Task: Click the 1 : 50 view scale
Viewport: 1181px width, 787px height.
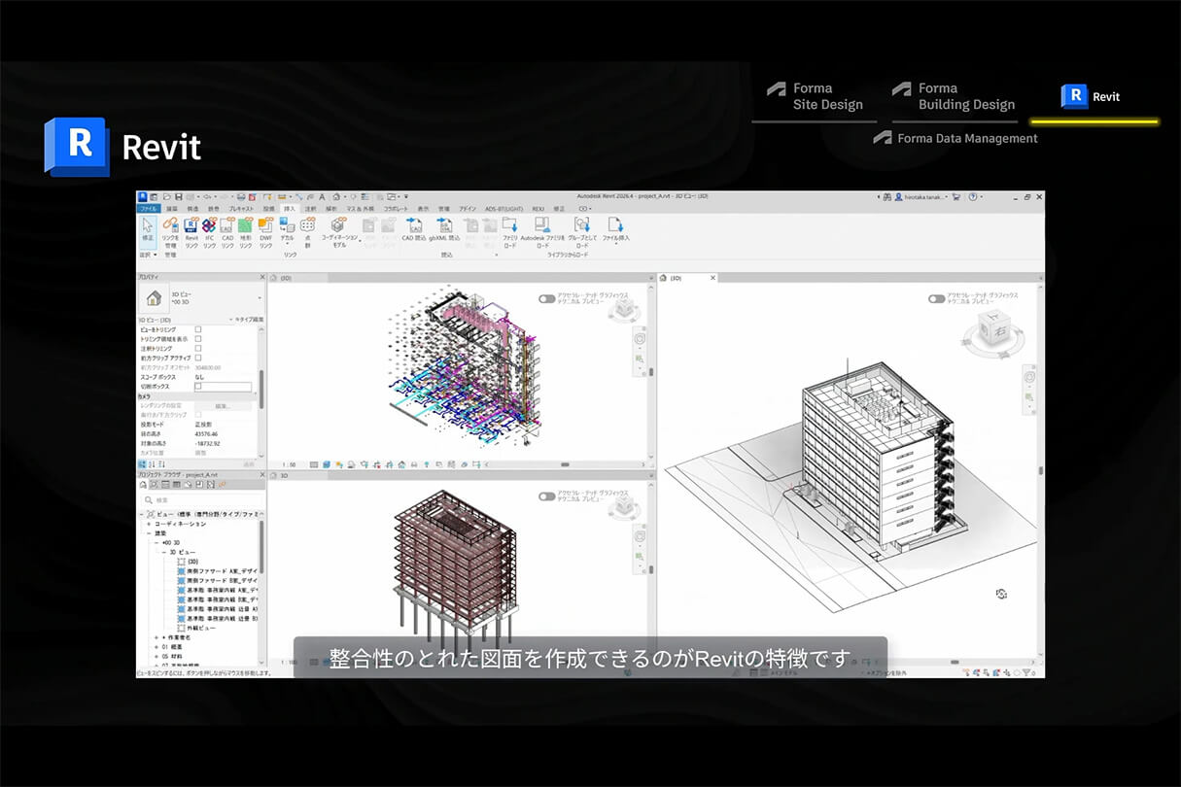Action: tap(288, 465)
